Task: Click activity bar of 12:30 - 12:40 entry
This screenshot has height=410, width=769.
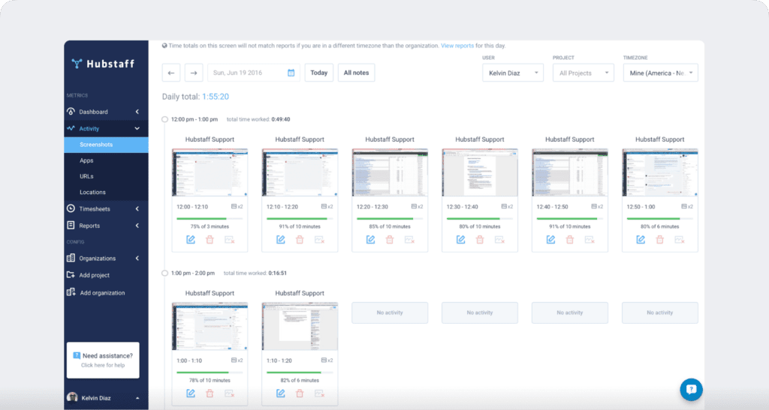Action: 480,219
